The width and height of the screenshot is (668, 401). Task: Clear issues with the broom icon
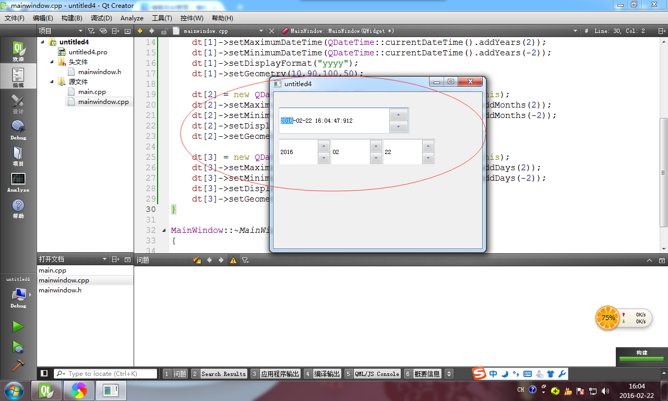(197, 260)
